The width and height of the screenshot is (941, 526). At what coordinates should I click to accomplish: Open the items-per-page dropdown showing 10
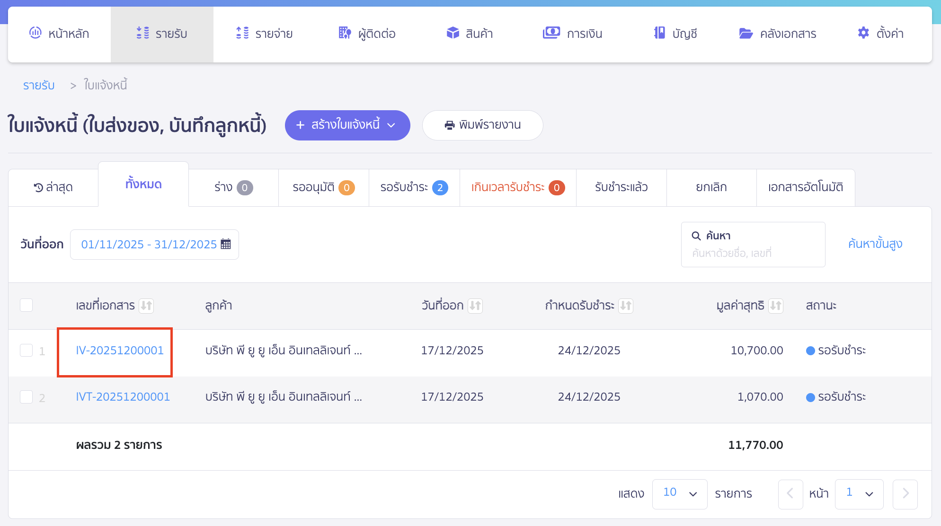click(680, 494)
